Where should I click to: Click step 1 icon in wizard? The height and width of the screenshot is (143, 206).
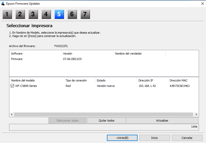[7, 14]
